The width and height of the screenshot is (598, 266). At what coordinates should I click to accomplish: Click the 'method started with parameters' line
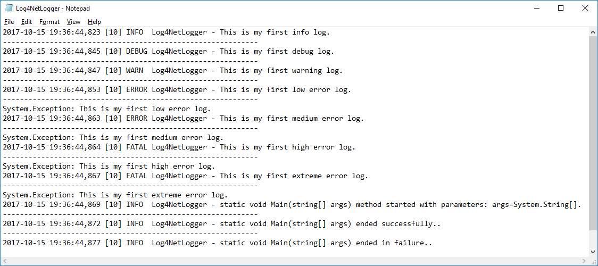[x=292, y=205]
